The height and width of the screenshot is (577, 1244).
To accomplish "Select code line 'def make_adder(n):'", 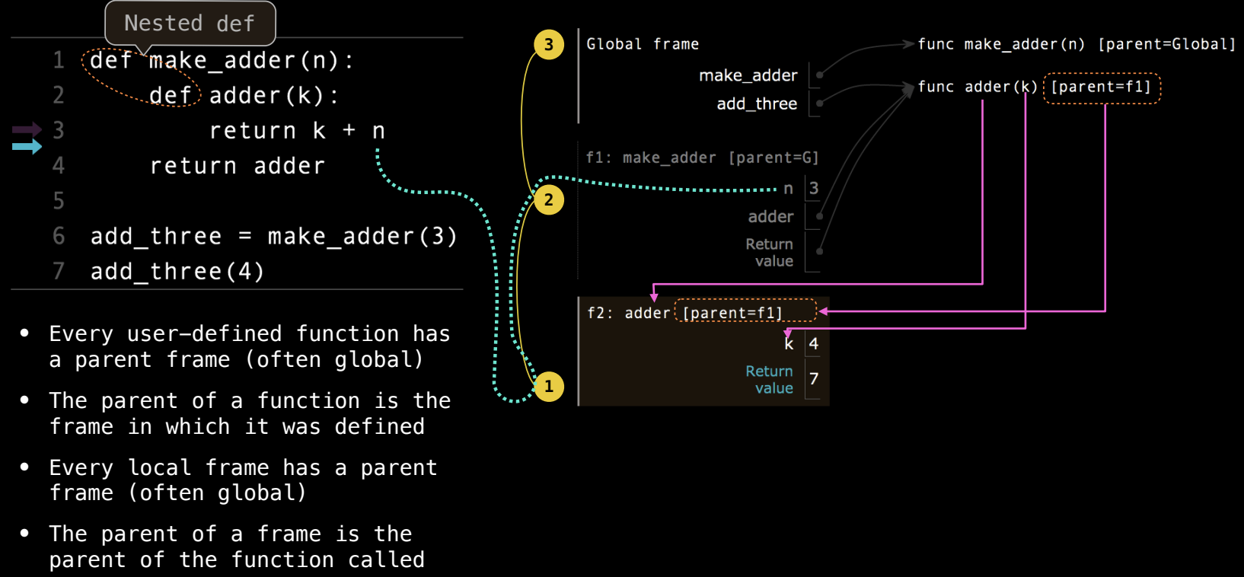I will (x=222, y=60).
